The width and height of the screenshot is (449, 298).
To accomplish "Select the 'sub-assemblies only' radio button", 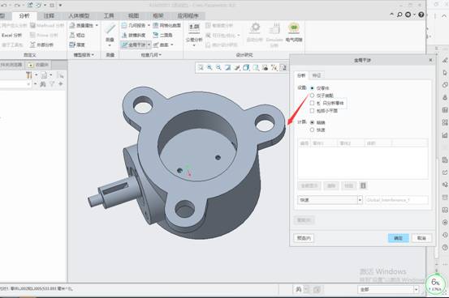I will pyautogui.click(x=312, y=96).
